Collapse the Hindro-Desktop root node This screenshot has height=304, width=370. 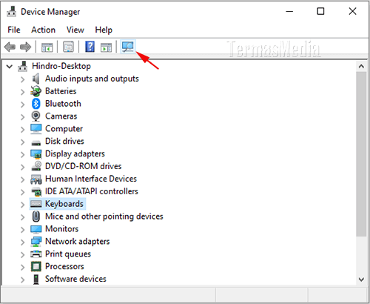pyautogui.click(x=10, y=66)
